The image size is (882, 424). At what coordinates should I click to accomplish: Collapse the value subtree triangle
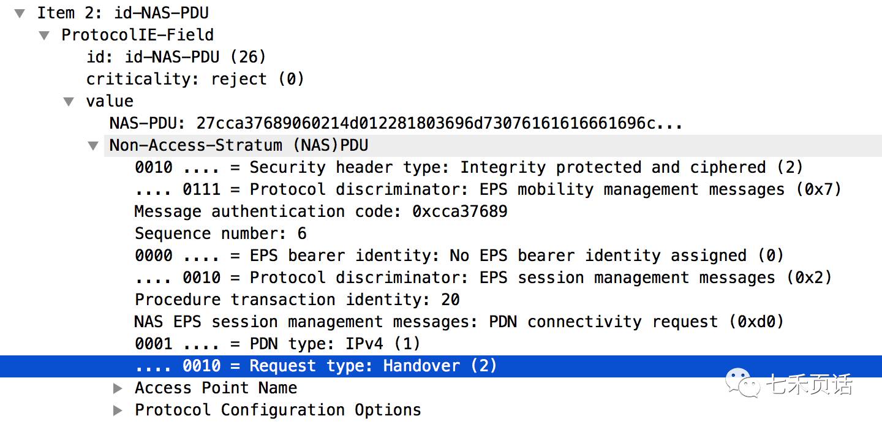(x=69, y=101)
